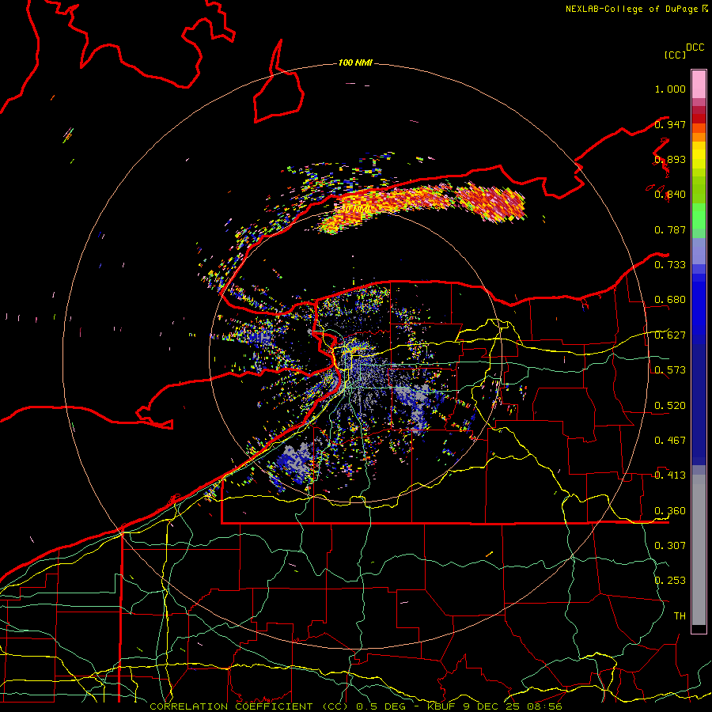
Task: Pick the light pink segment of color bar
Action: (x=699, y=84)
